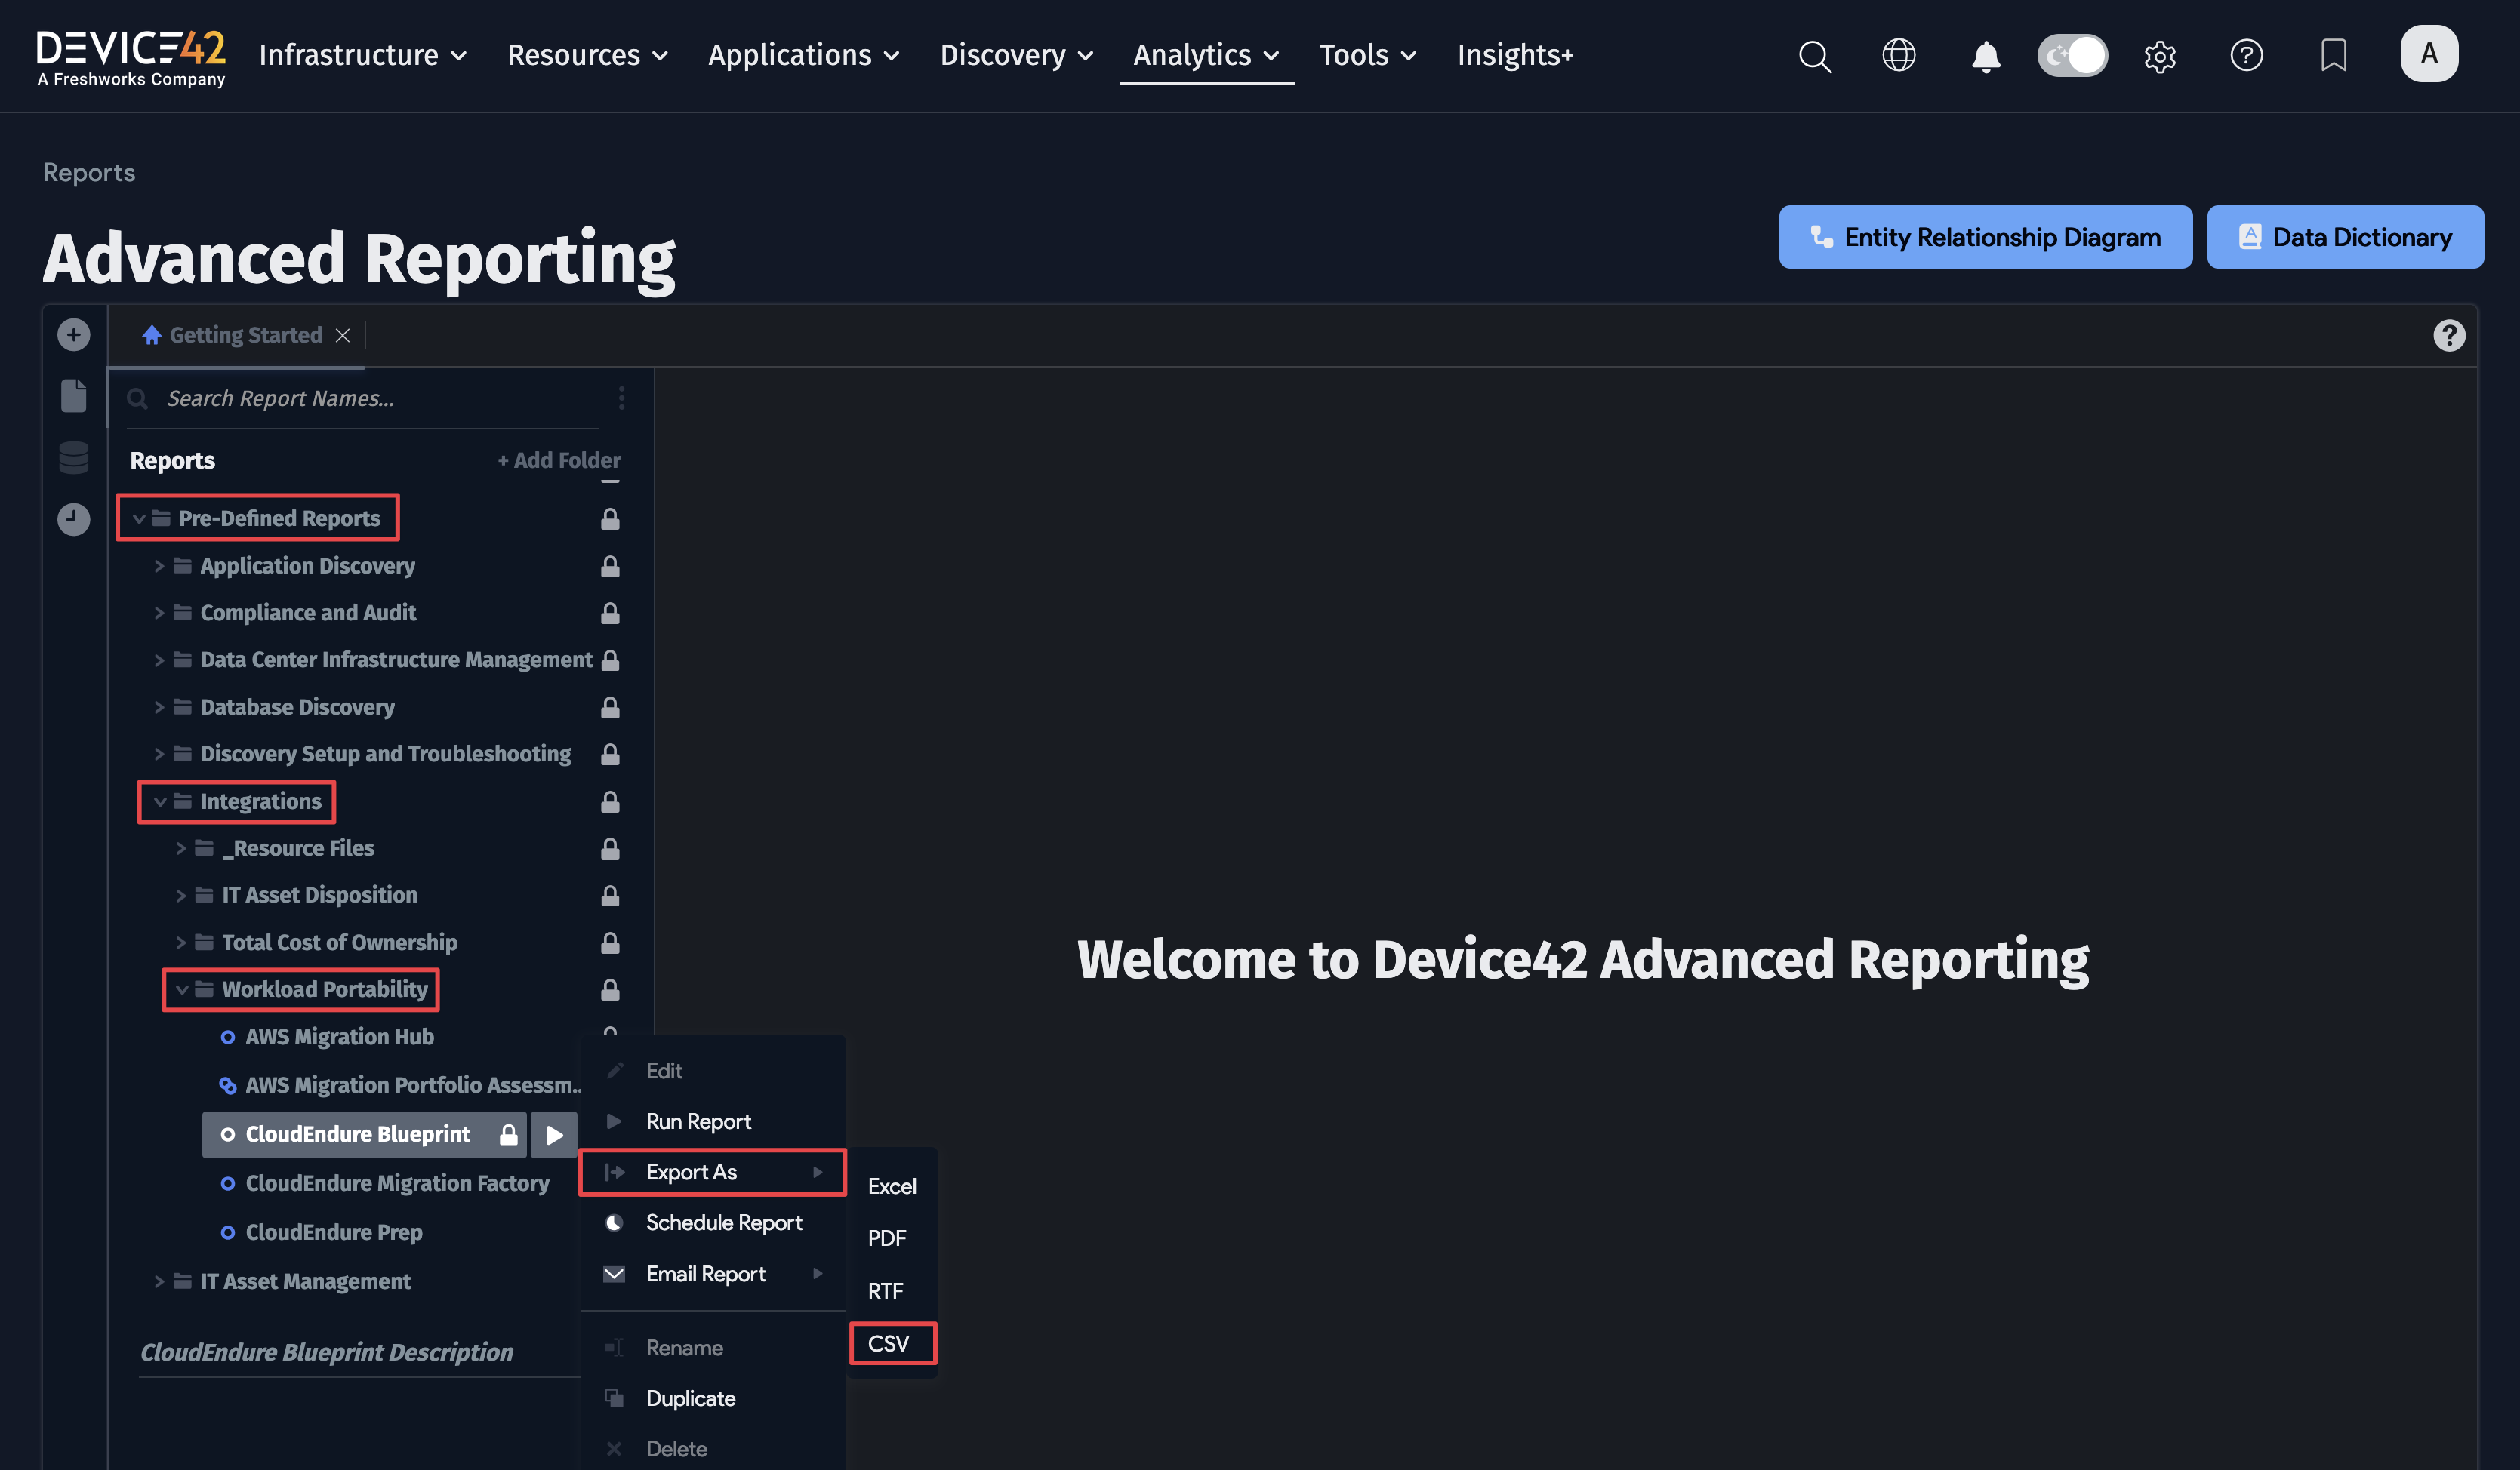Click the plus create-new sidebar icon

[73, 334]
